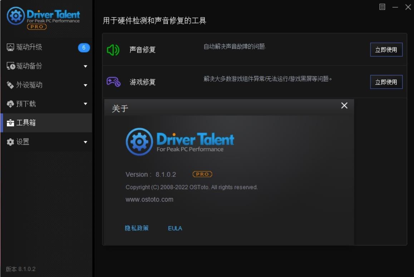
Task: Close the 关于 About dialog
Action: point(344,106)
